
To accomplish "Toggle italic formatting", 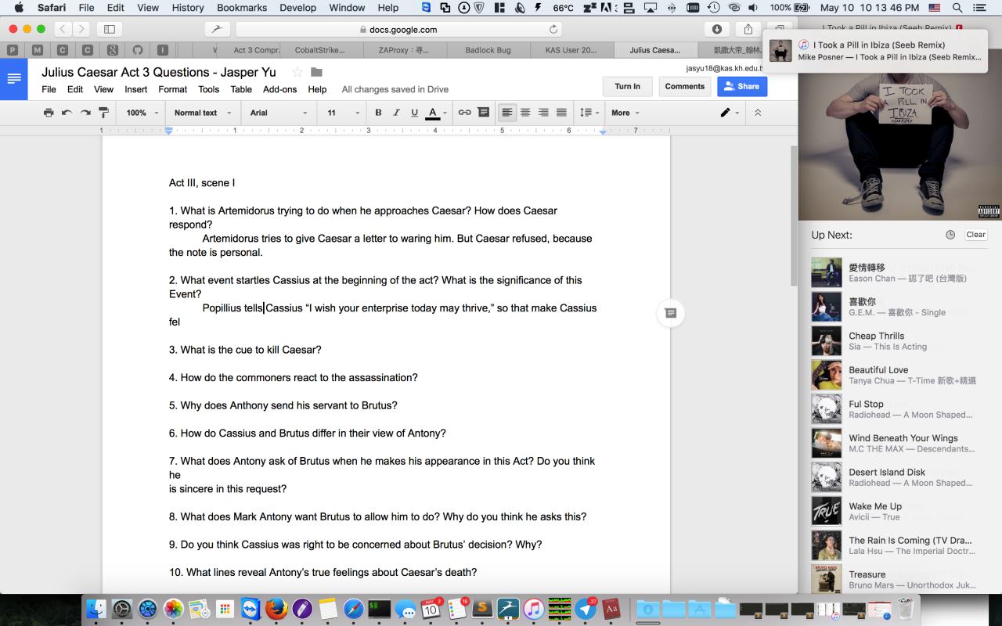I will tap(397, 113).
